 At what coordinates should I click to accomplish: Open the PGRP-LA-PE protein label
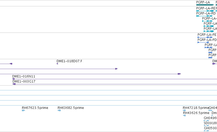(207, 35)
